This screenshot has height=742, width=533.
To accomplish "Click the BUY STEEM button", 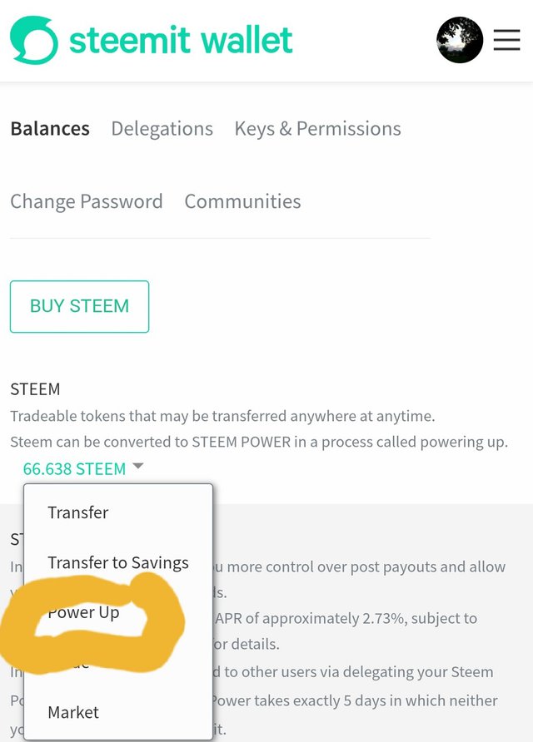I will [x=80, y=306].
